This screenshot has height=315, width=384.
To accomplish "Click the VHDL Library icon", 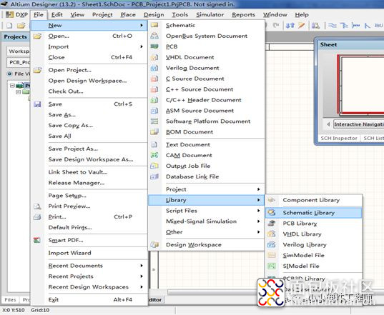I will point(271,234).
